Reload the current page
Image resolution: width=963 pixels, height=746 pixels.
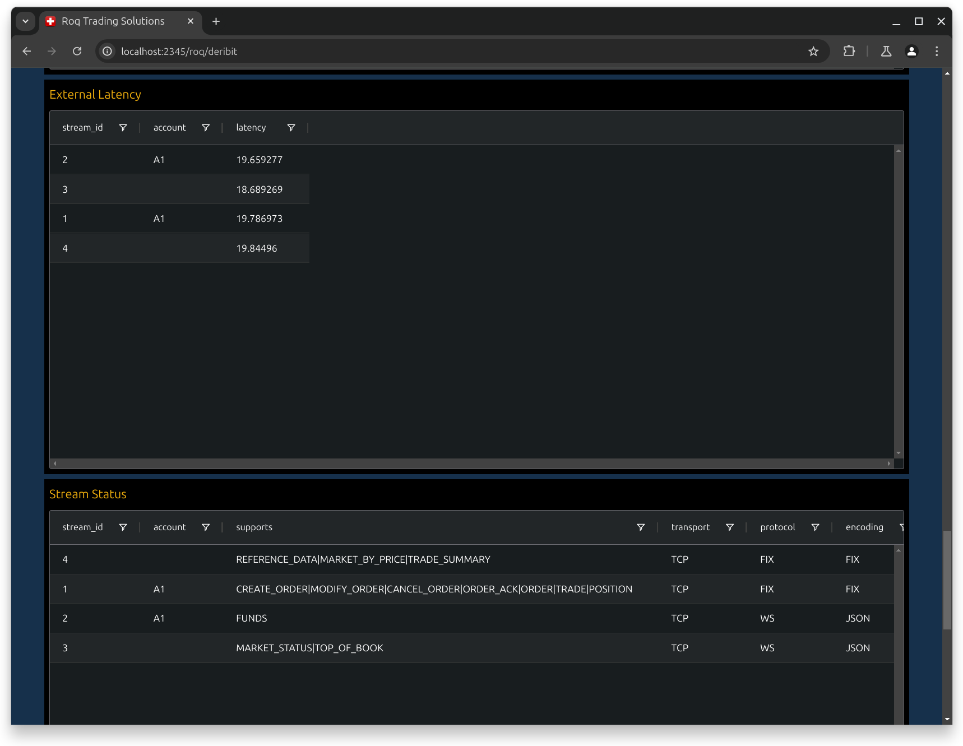click(x=77, y=52)
